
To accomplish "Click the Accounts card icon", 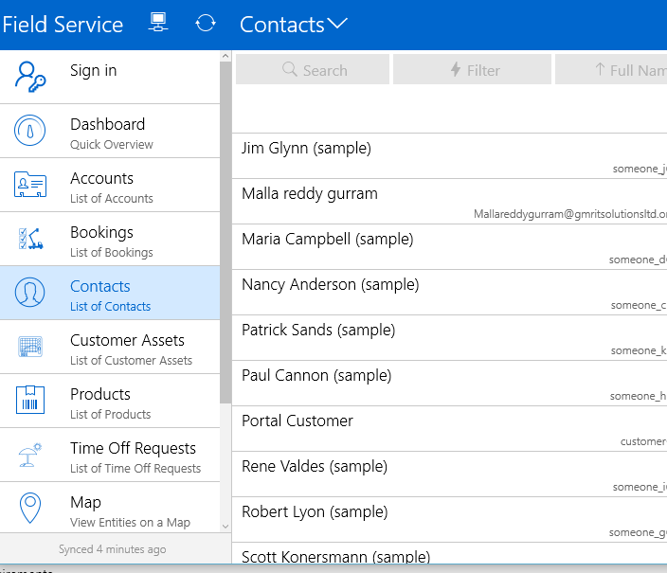I will (30, 184).
